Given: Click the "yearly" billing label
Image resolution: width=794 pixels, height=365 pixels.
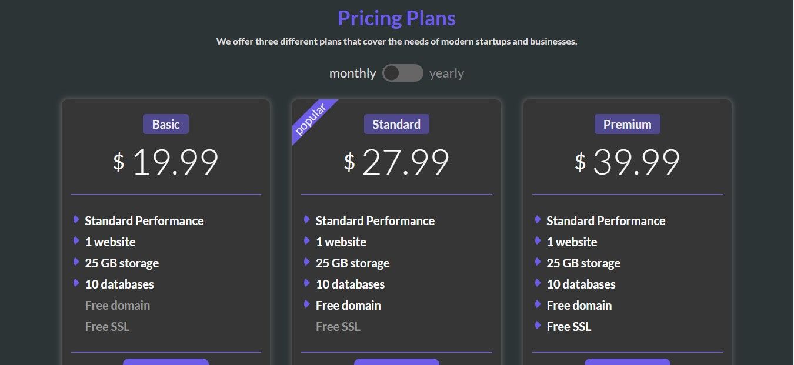Looking at the screenshot, I should click(446, 73).
